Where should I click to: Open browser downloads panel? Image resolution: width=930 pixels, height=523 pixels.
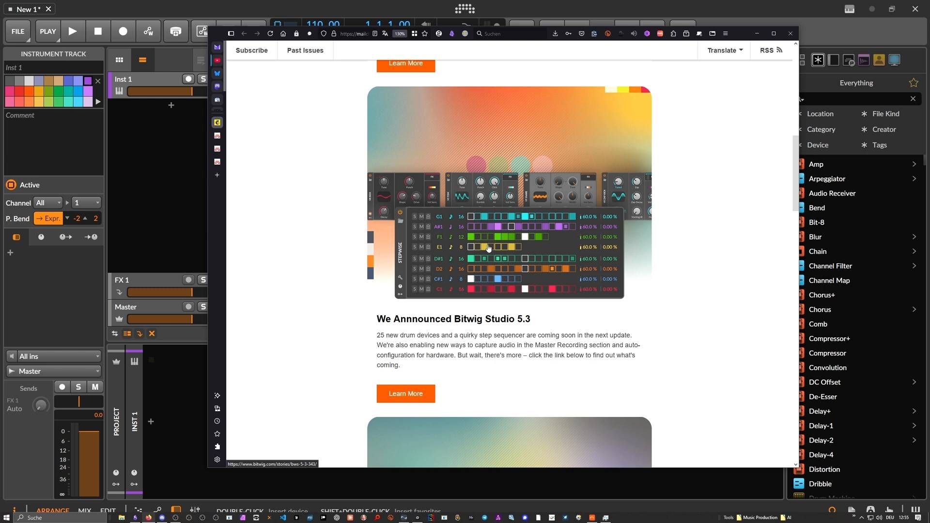tap(555, 33)
